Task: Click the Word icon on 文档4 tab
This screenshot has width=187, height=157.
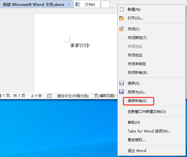Action: point(78,5)
